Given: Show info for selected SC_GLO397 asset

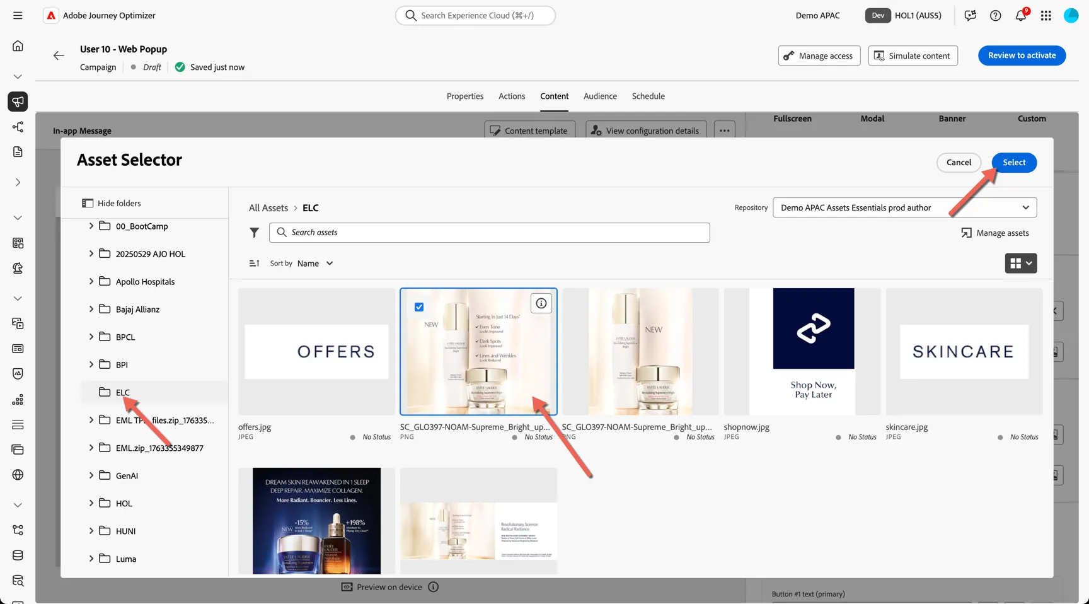Looking at the screenshot, I should point(541,303).
